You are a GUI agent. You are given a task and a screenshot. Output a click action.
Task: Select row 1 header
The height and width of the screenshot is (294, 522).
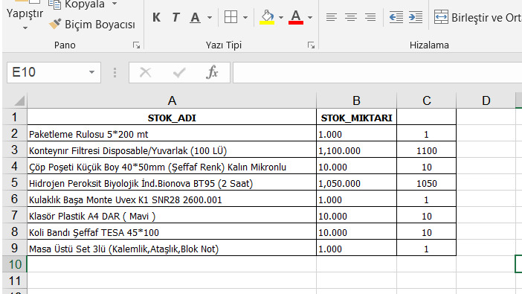click(15, 117)
